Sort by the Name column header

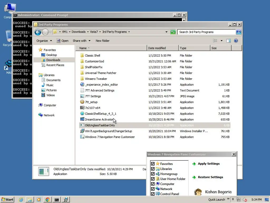pyautogui.click(x=111, y=48)
